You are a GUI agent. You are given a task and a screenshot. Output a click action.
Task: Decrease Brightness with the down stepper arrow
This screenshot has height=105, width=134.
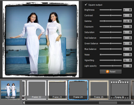[x=130, y=10]
